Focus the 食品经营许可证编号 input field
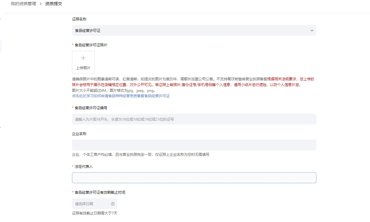This screenshot has height=222, width=370. click(194, 119)
